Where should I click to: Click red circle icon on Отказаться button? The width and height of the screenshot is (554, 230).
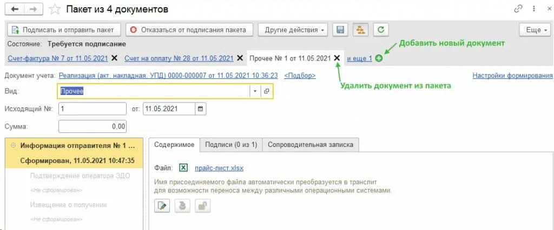pos(133,30)
